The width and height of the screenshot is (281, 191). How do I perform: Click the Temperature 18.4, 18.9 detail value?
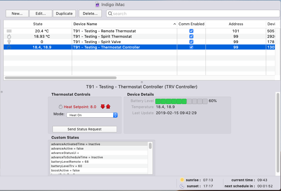pos(165,107)
